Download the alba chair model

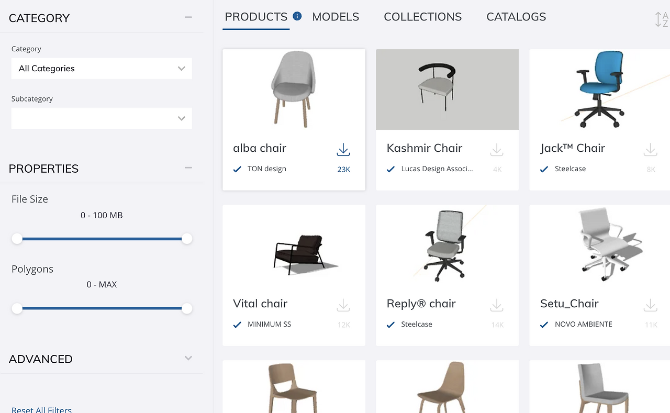pos(343,150)
